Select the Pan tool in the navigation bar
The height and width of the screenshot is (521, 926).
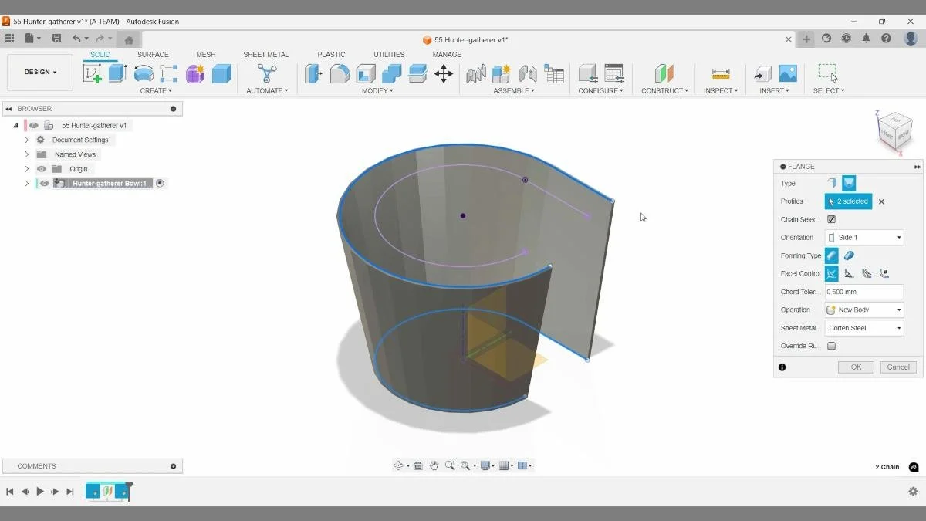(x=434, y=465)
